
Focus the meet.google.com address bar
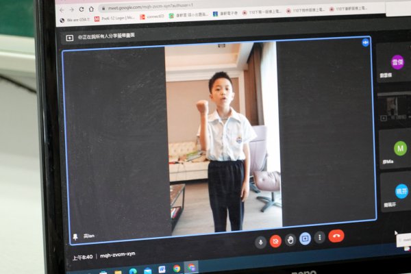[241, 5]
